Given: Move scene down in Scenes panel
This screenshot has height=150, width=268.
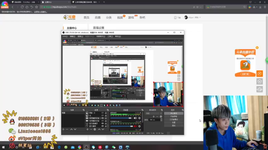Looking at the screenshot, I should pyautogui.click(x=75, y=129).
